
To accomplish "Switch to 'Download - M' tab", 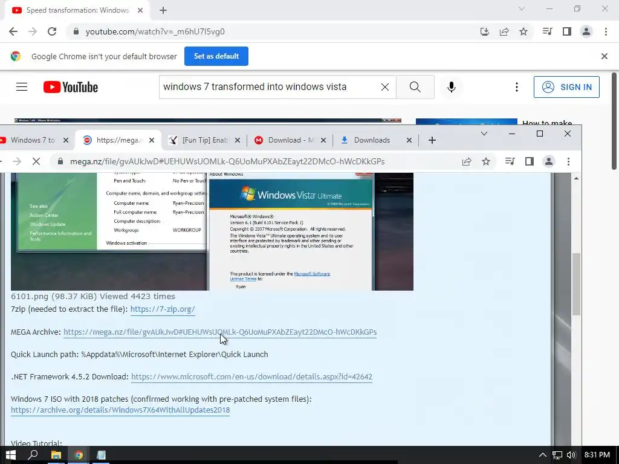I will point(291,140).
